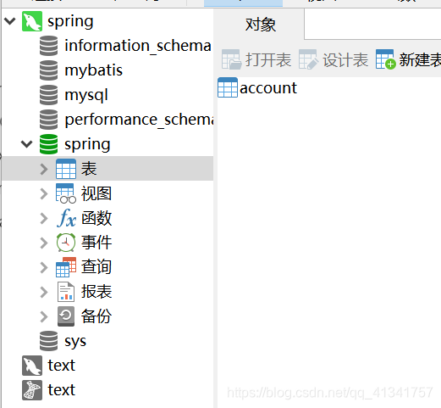Select the account table entry
Screen dimensions: 441x408
pos(257,88)
